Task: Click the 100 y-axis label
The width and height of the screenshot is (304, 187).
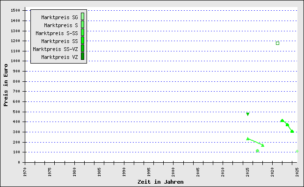Action: coord(16,152)
